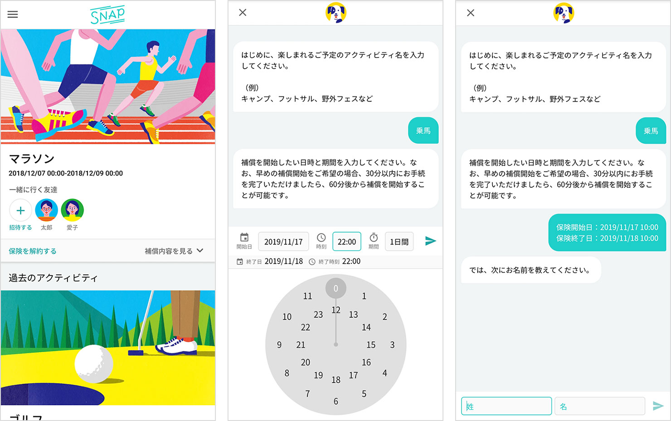Screen dimensions: 671x421
Task: Pick hour 13 on the inner dial
Action: 353,315
